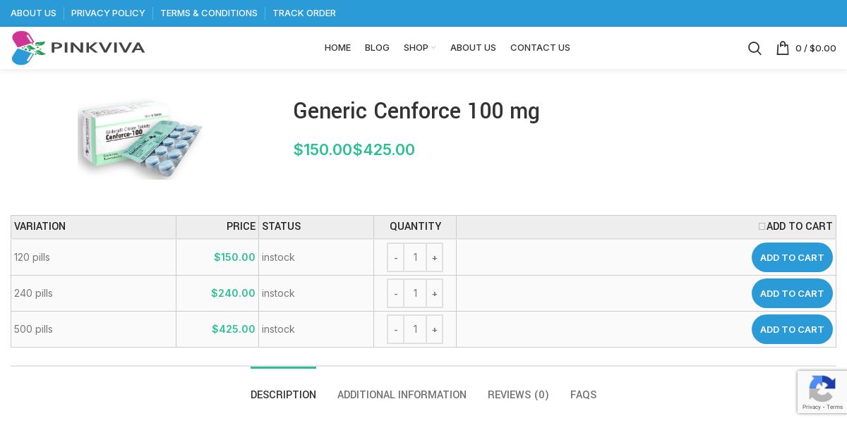
Task: Select the FAQs tab
Action: click(583, 395)
